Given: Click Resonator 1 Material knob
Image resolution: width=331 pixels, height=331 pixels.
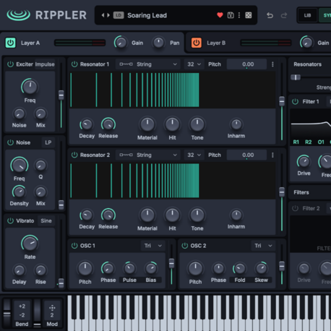Looking at the screenshot, I should point(147,124).
